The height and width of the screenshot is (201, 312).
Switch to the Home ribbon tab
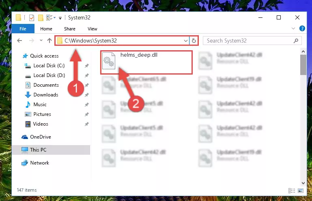46,29
